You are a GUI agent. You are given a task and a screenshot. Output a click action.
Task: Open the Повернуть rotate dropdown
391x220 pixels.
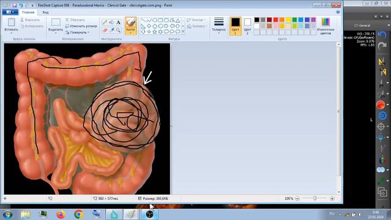tap(78, 32)
